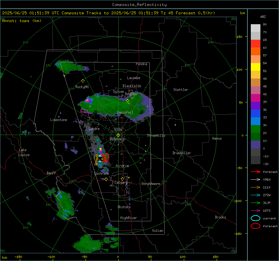Image resolution: width=279 pixels, height=261 pixels.
Task: Click the Didsbury city label
Action: coord(117,139)
